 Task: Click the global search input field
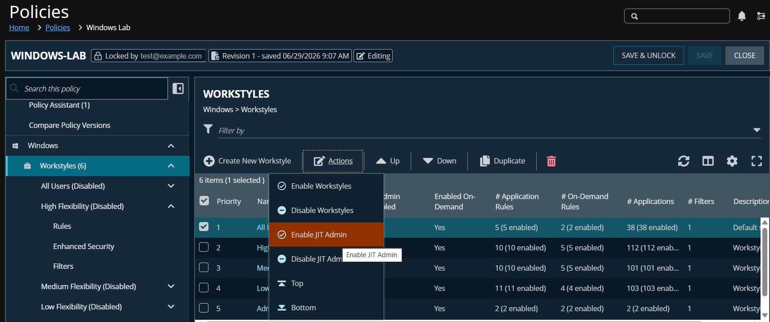[x=677, y=16]
